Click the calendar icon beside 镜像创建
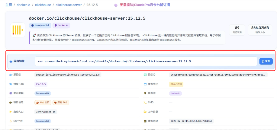The width and height of the screenshot is (277, 130). click(x=145, y=121)
